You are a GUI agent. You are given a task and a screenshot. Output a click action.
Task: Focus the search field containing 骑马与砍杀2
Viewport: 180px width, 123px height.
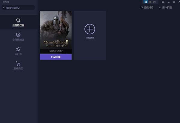(x=18, y=8)
